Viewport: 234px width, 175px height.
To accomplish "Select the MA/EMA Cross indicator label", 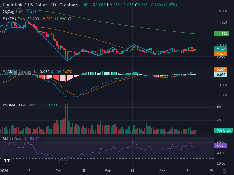I will tap(14, 19).
